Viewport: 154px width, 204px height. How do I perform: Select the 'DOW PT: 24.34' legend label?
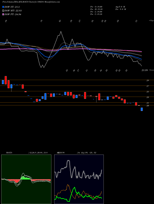pyautogui.click(x=13, y=14)
